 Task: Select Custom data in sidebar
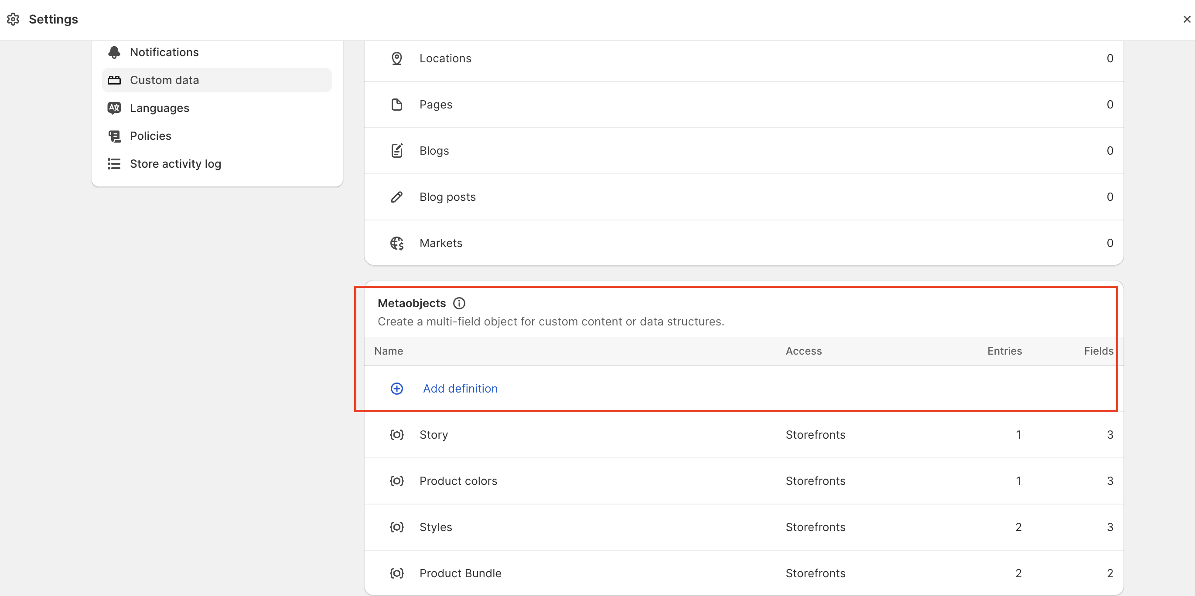click(x=164, y=80)
